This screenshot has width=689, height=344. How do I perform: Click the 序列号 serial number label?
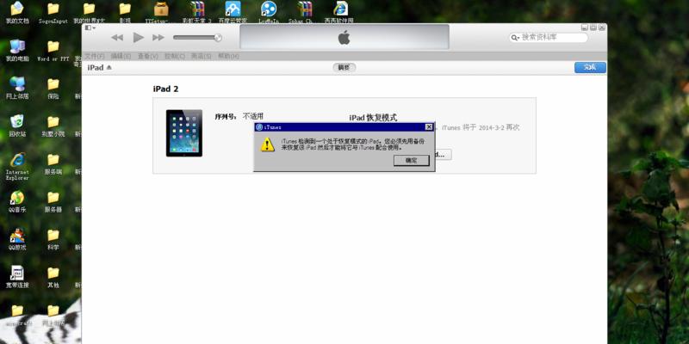pos(226,117)
